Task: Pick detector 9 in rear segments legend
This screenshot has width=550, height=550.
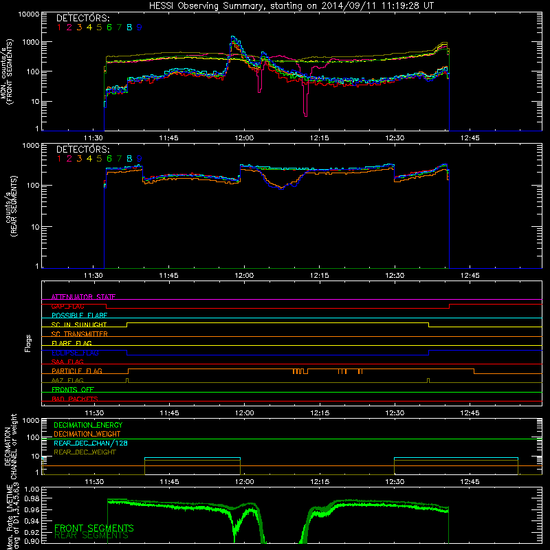Action: [140, 159]
